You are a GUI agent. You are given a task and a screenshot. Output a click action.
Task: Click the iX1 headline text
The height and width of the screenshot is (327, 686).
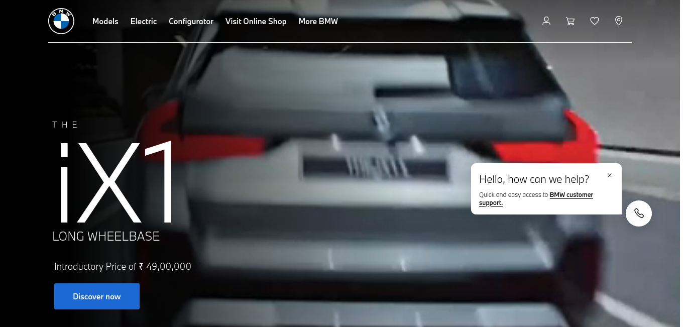[117, 183]
